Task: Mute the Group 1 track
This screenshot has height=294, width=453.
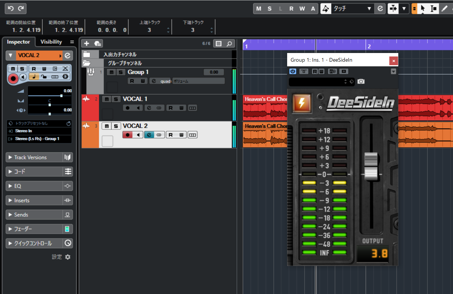Action: click(111, 72)
